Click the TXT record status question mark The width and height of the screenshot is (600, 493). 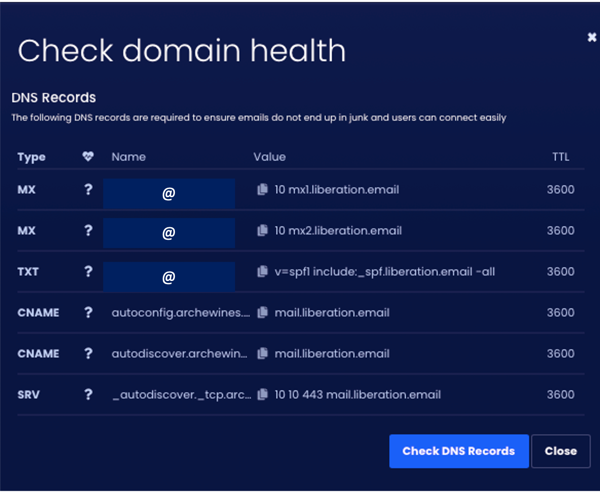pos(88,272)
